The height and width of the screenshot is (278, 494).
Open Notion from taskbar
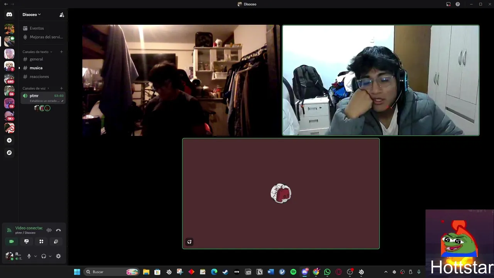pos(259,272)
